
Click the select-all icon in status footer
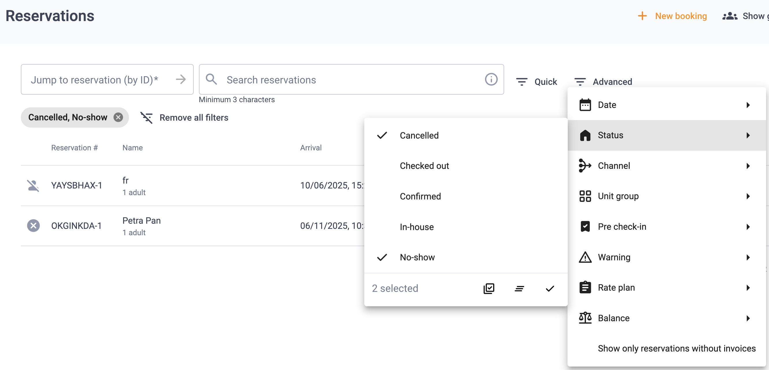coord(489,288)
